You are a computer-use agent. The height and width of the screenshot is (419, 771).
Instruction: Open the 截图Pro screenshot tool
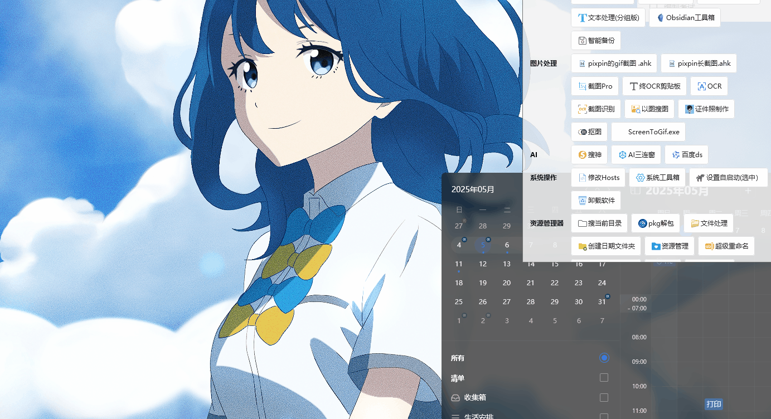[595, 86]
